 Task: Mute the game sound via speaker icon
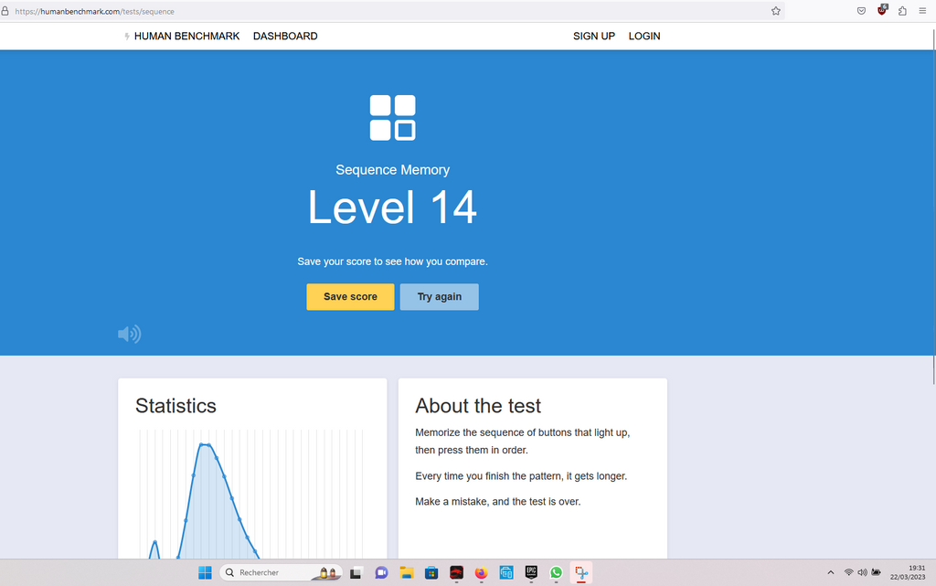129,334
